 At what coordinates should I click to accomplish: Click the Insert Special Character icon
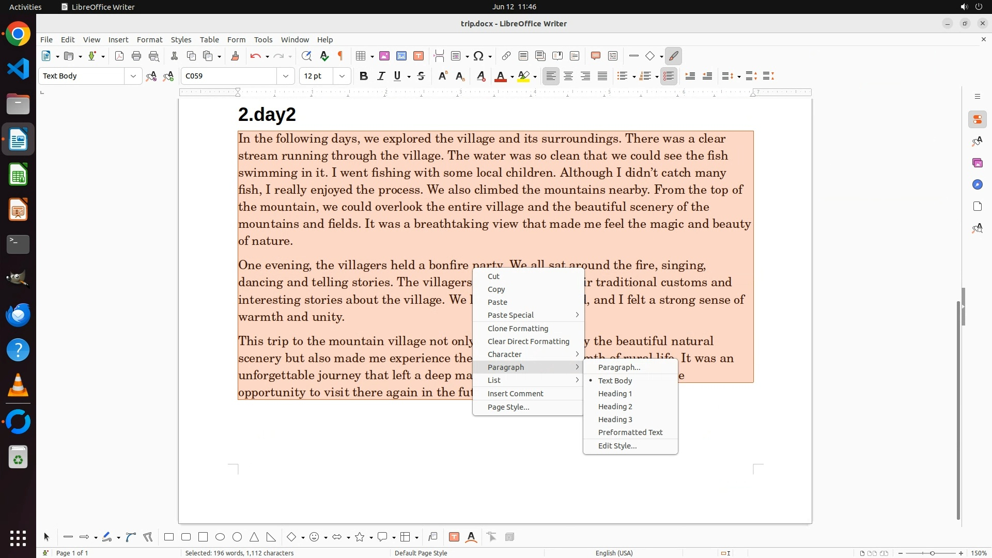[x=478, y=56]
